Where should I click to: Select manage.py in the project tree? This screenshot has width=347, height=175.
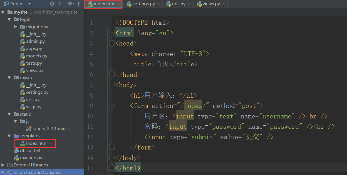coord(31,158)
